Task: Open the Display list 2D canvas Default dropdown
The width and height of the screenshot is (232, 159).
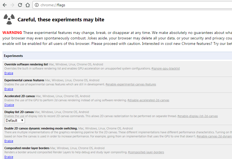Action: point(15,121)
